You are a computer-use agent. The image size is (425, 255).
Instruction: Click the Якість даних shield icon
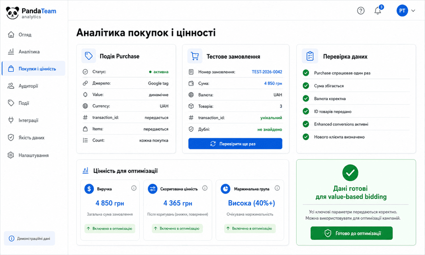pyautogui.click(x=11, y=137)
